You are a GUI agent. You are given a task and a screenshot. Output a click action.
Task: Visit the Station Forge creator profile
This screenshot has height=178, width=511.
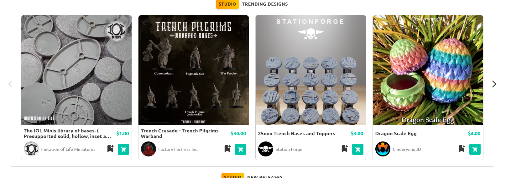(x=289, y=149)
